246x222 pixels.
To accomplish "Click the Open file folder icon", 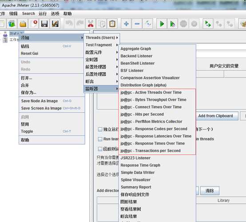I will [23, 24].
